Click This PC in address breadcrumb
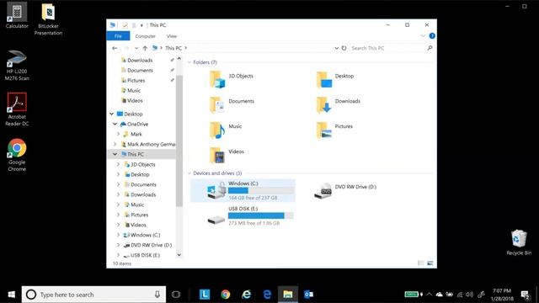This screenshot has height=303, width=539. click(x=173, y=48)
